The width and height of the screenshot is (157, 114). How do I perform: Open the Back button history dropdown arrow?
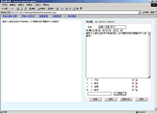tap(9, 9)
